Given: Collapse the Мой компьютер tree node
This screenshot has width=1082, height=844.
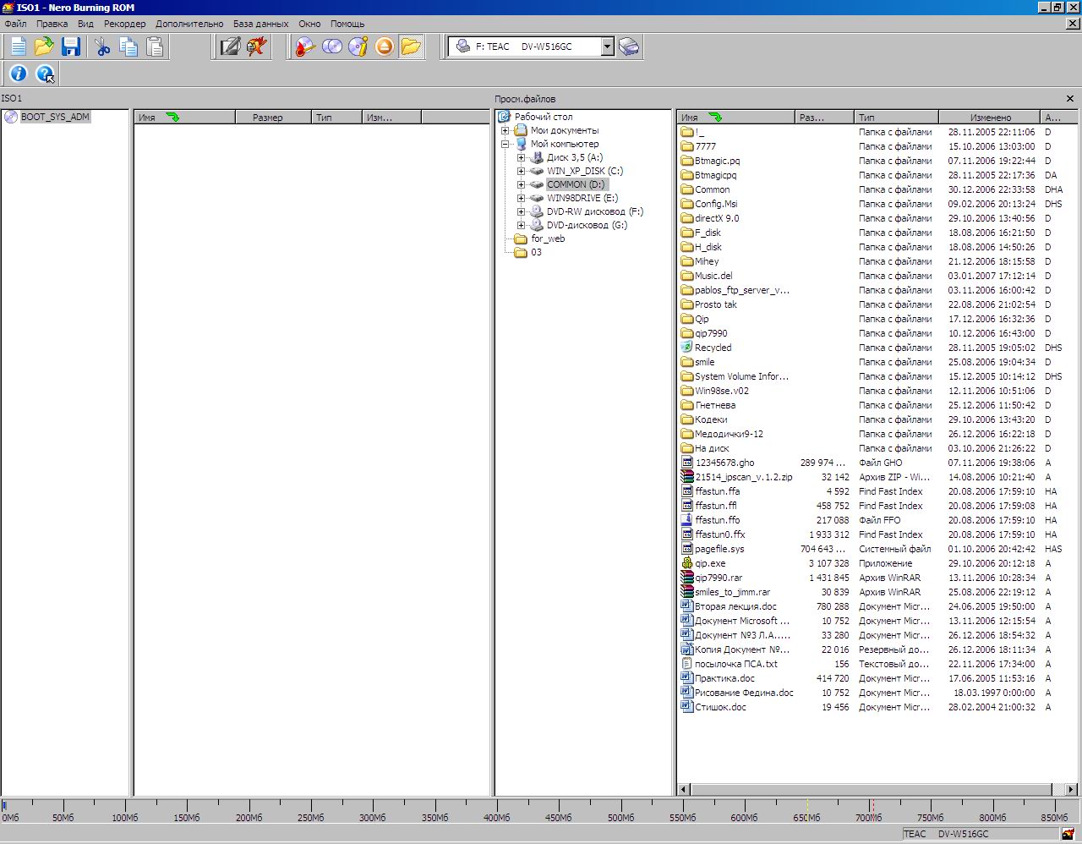Looking at the screenshot, I should (x=505, y=144).
